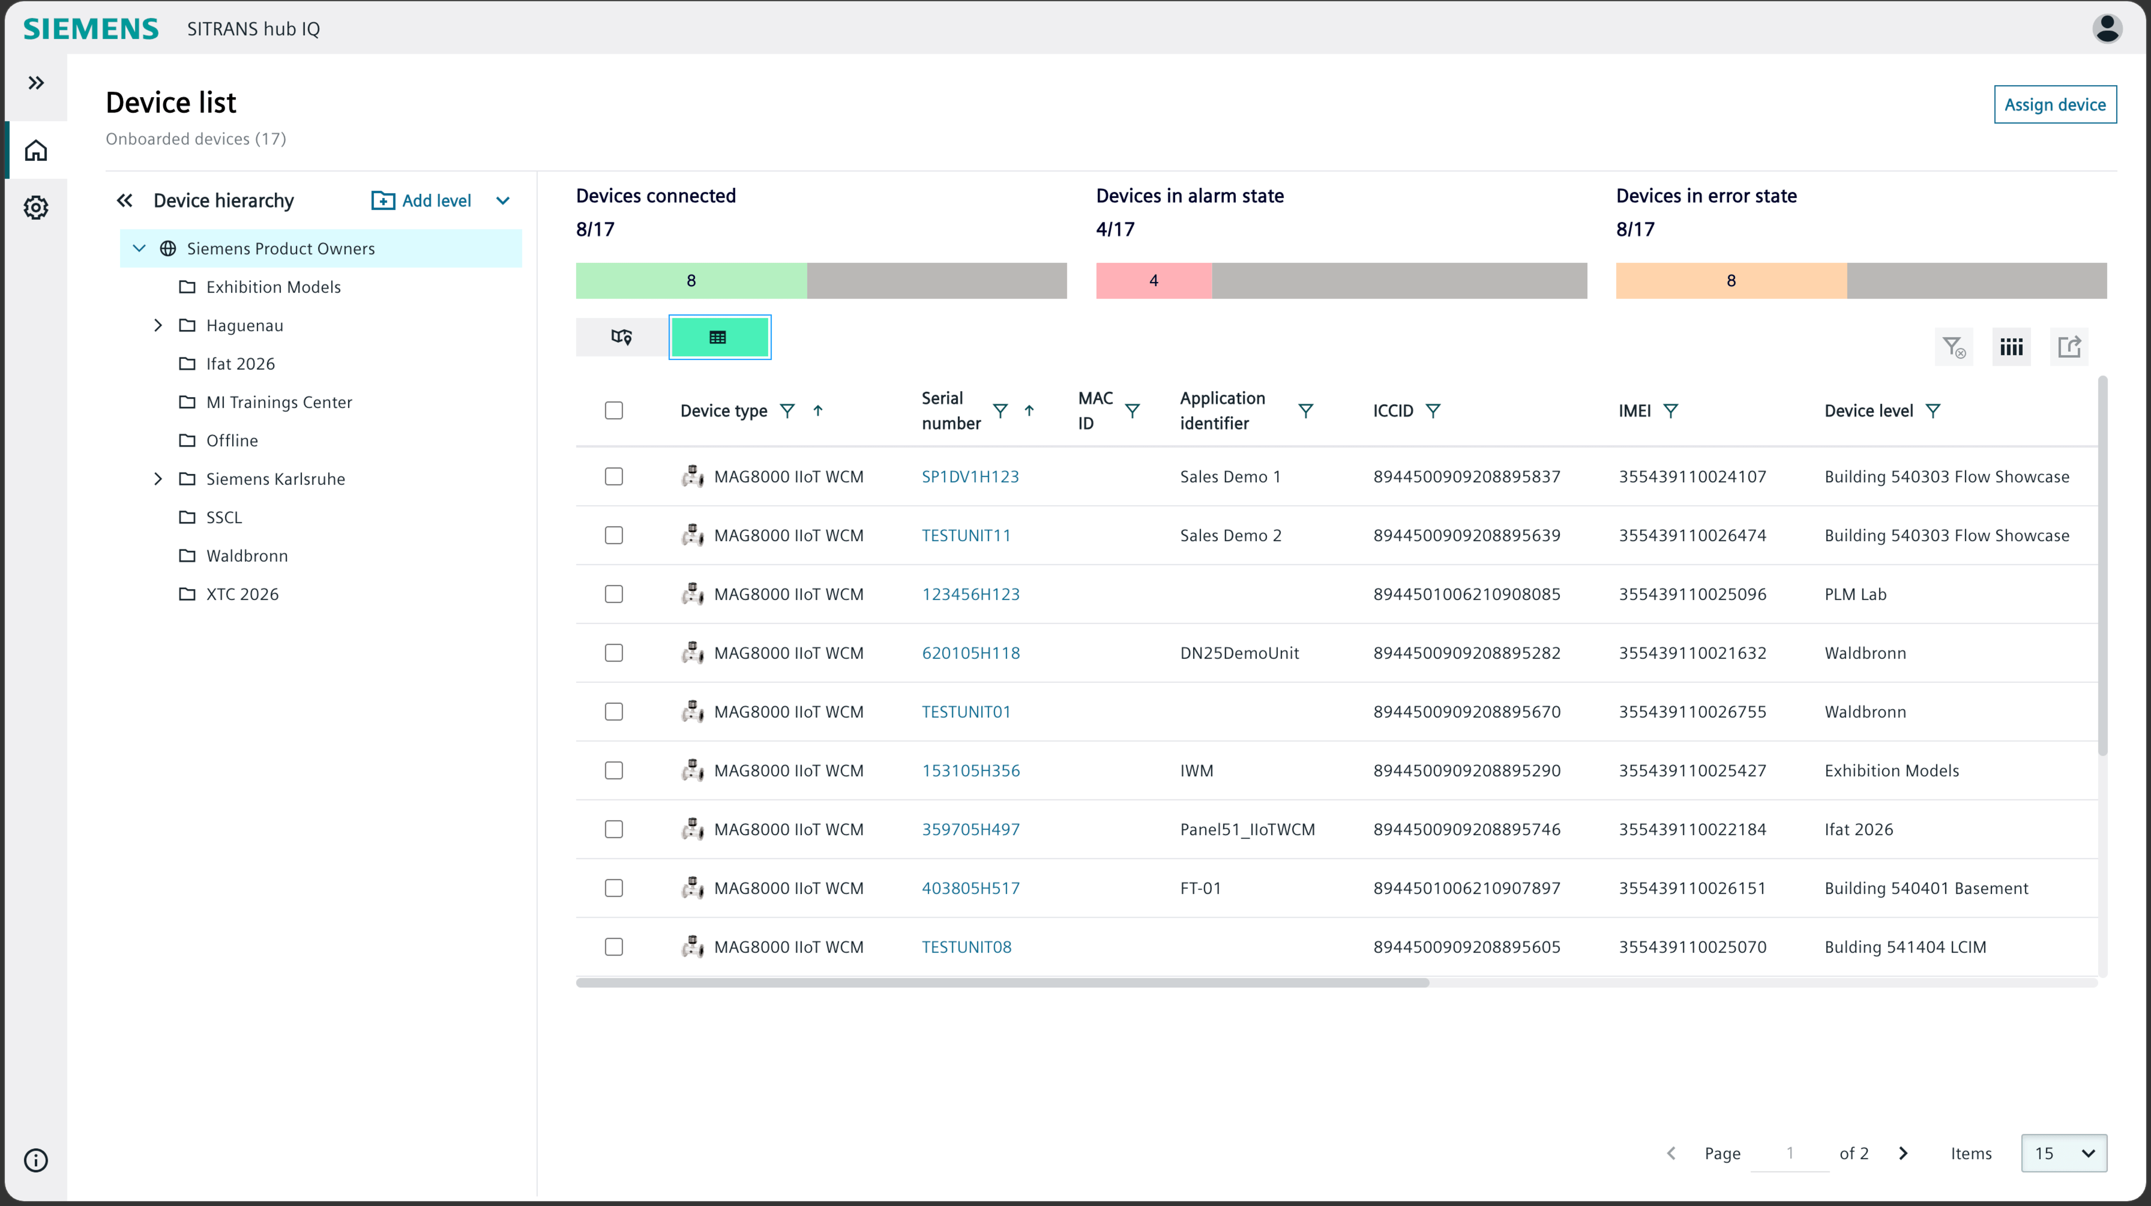This screenshot has height=1206, width=2151.
Task: Collapse the Siemens Product Owners node
Action: click(139, 249)
